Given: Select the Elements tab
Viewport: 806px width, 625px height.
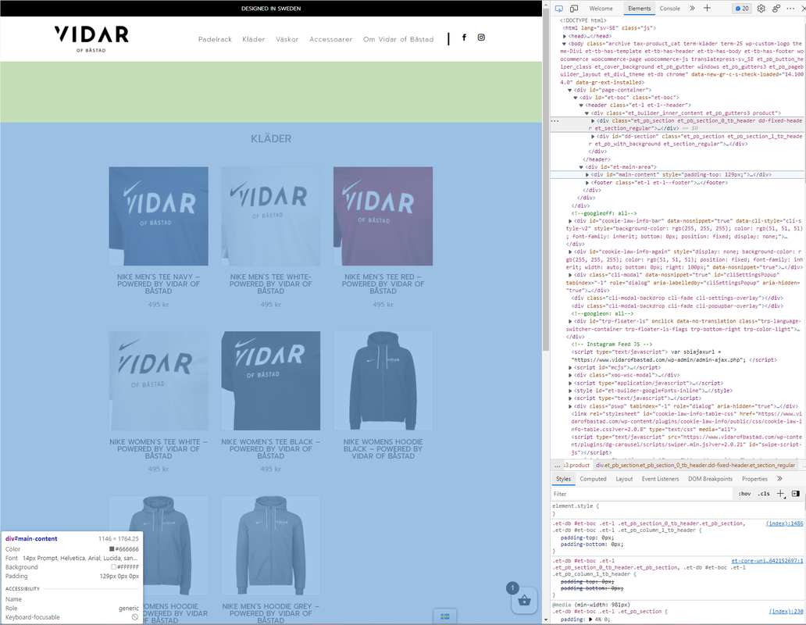Looking at the screenshot, I should (x=639, y=9).
